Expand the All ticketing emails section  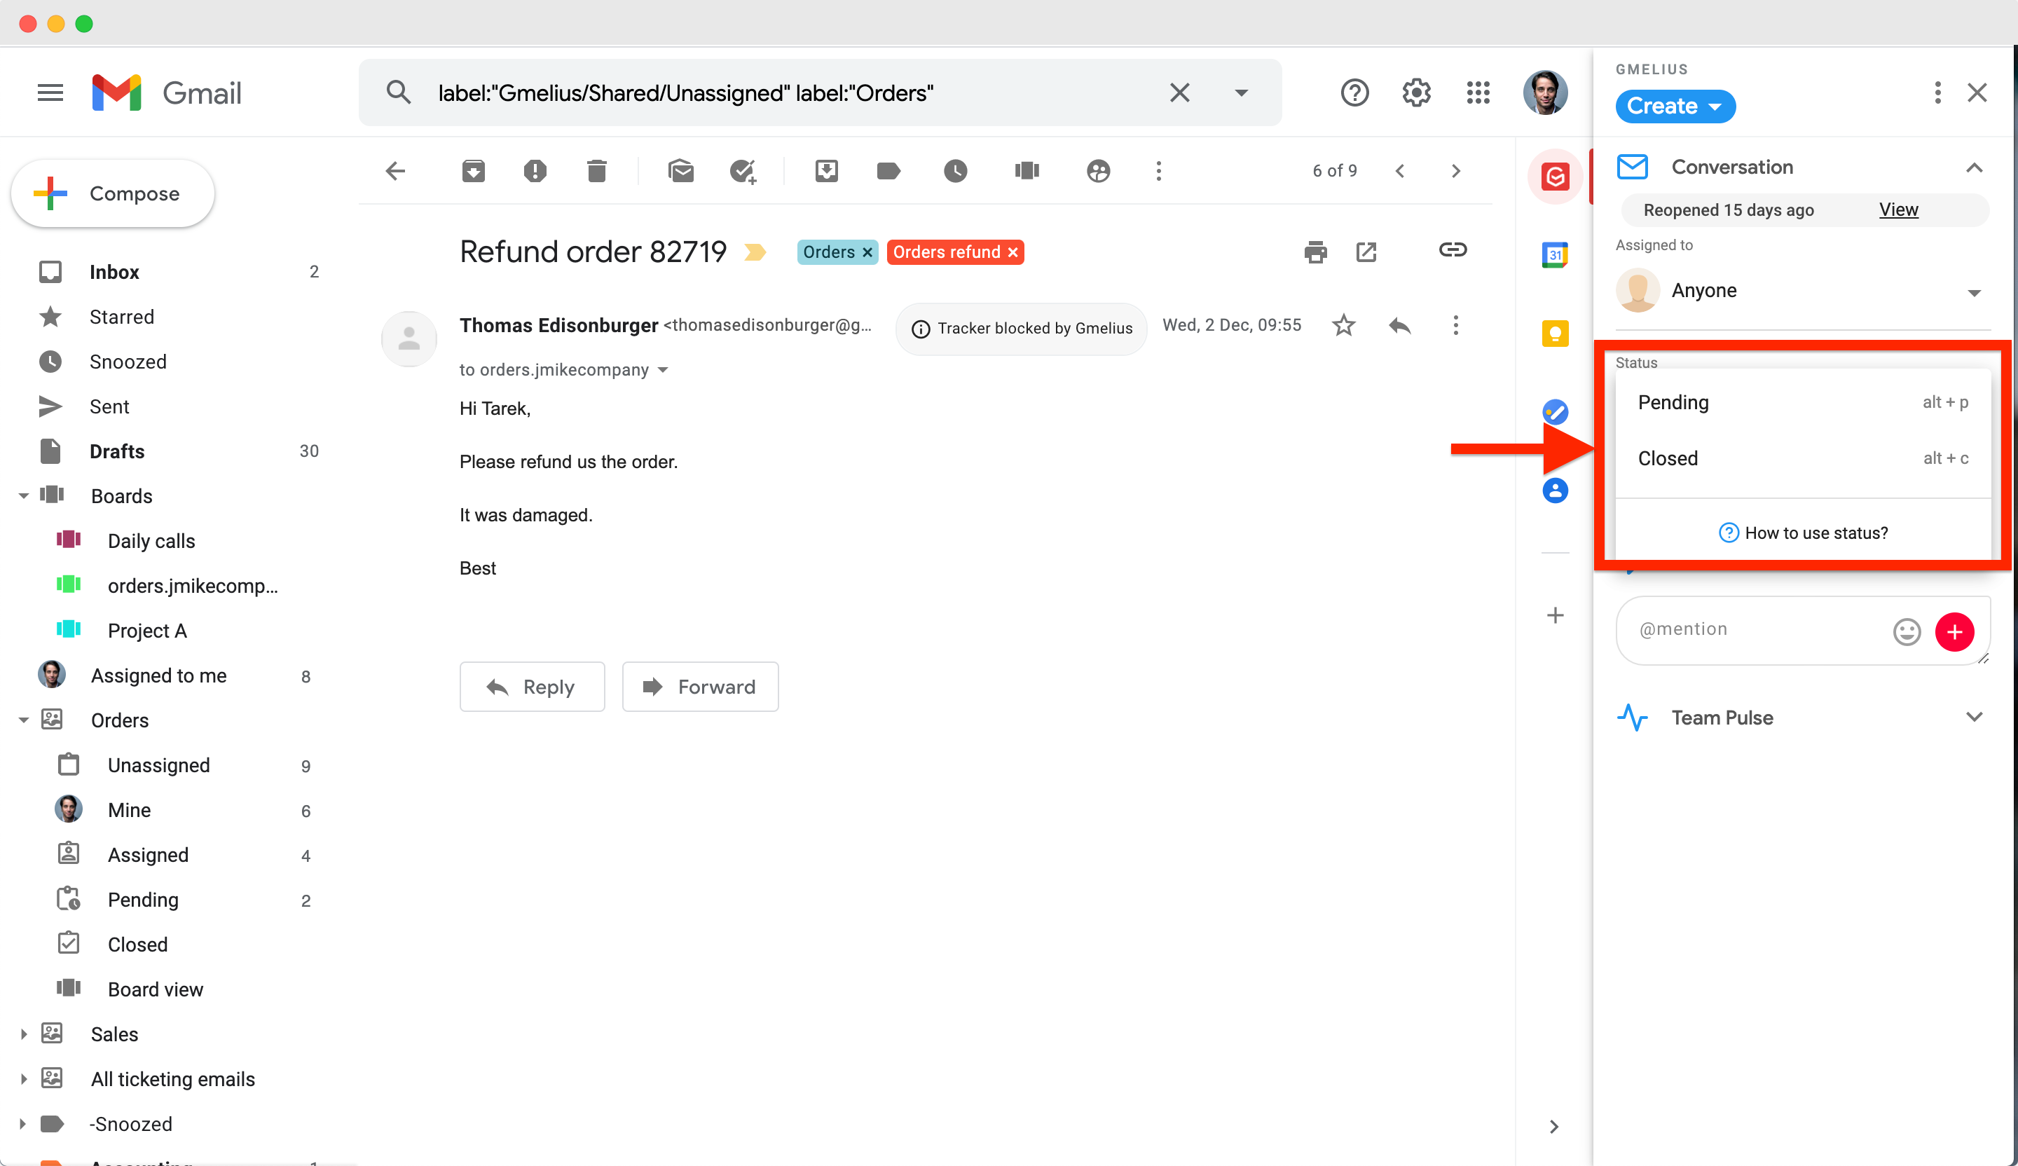(23, 1080)
